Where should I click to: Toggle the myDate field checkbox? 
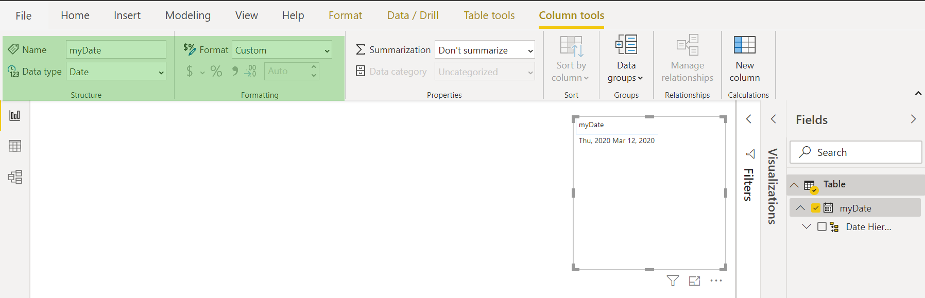click(816, 208)
